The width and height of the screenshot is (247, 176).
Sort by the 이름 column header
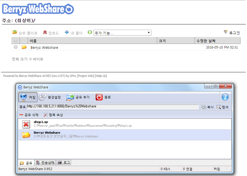coord(92,41)
